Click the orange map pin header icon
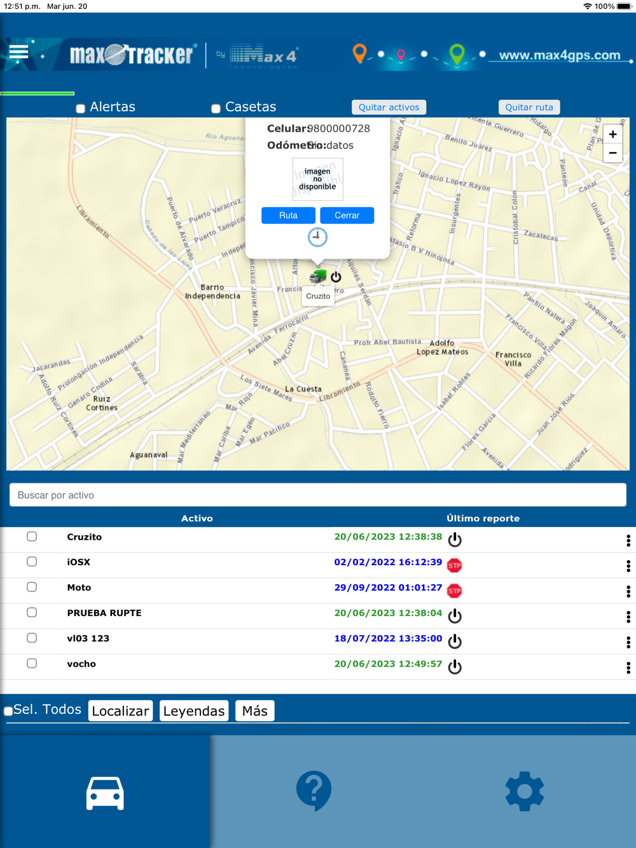The image size is (636, 848). [359, 53]
